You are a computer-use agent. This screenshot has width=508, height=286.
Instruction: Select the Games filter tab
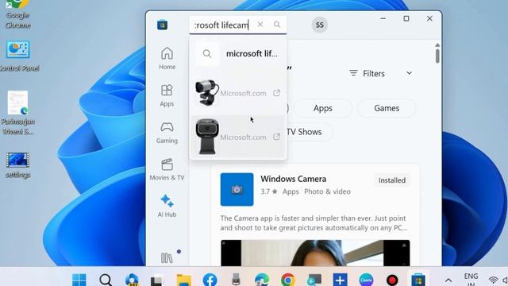point(387,108)
